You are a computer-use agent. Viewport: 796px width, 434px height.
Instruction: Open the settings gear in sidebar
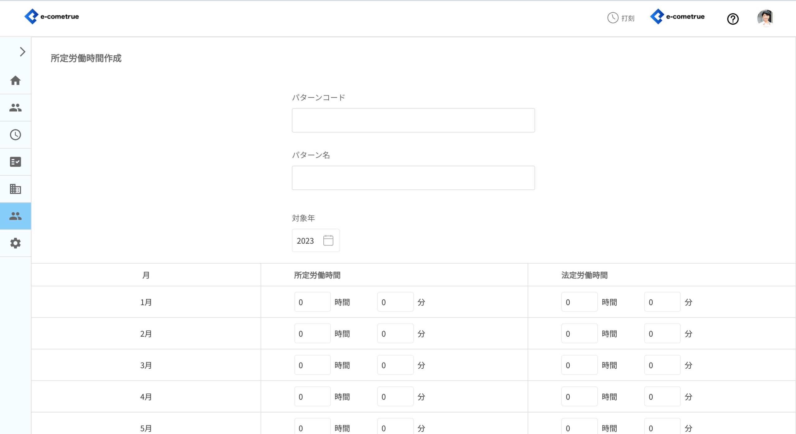coord(15,243)
